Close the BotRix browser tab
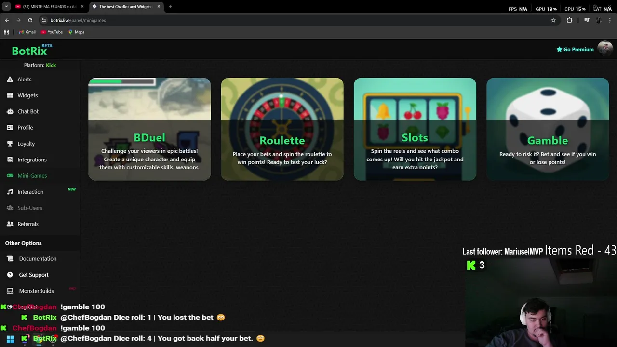This screenshot has height=347, width=617. (159, 7)
